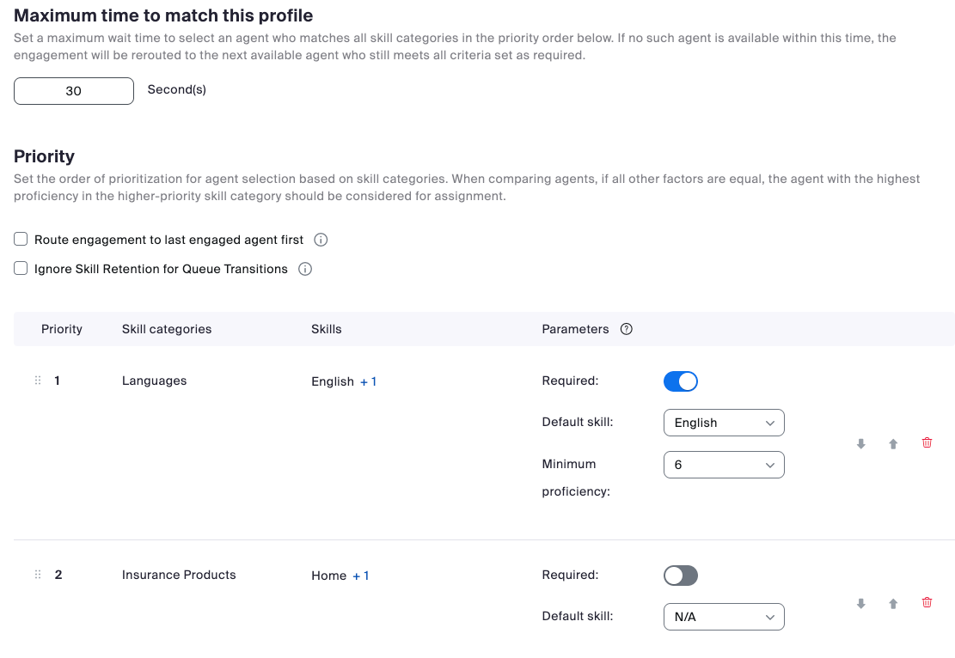Screen dimensions: 955x658
Task: Open Languages default skill dropdown showing English
Action: 724,423
